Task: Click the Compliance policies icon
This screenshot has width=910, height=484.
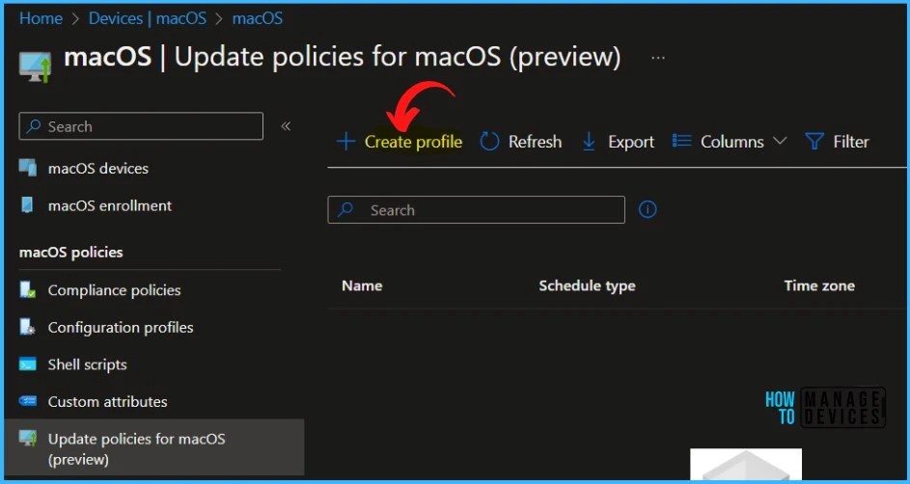Action: (x=28, y=290)
